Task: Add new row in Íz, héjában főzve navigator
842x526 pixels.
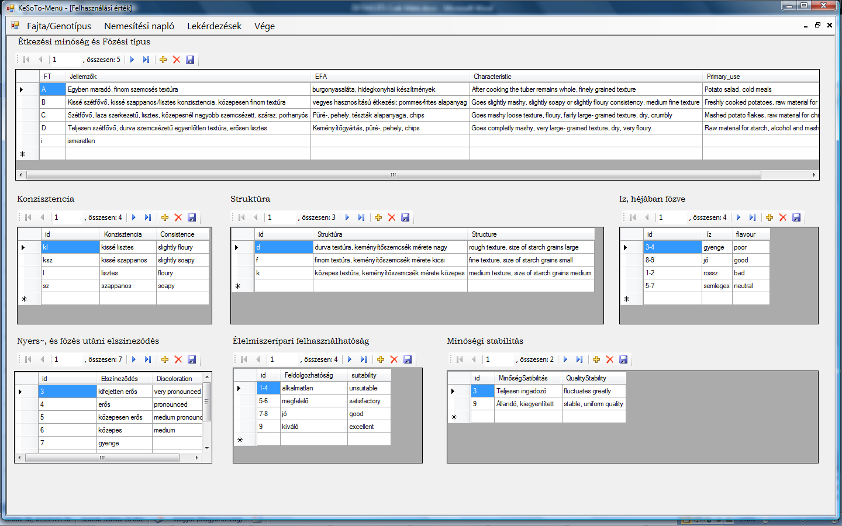Action: (769, 217)
